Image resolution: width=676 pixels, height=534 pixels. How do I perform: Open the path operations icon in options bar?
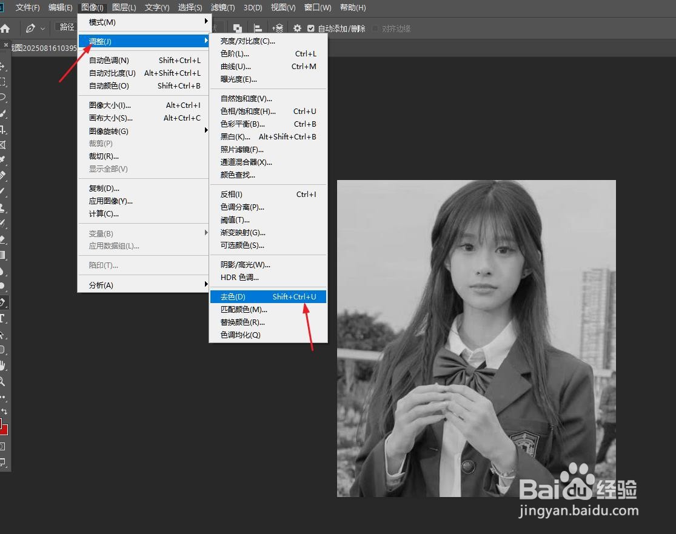tap(237, 28)
